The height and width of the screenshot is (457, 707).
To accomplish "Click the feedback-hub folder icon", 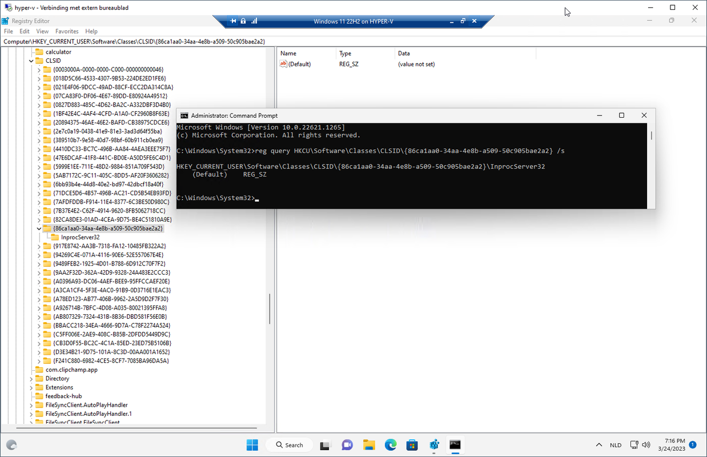I will tap(39, 396).
